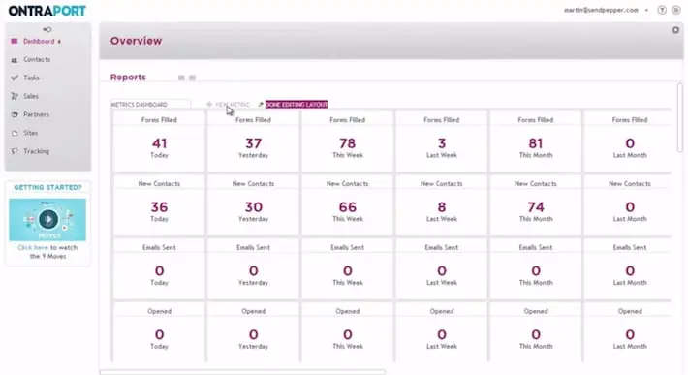
Task: Open Partners section
Action: (x=36, y=114)
